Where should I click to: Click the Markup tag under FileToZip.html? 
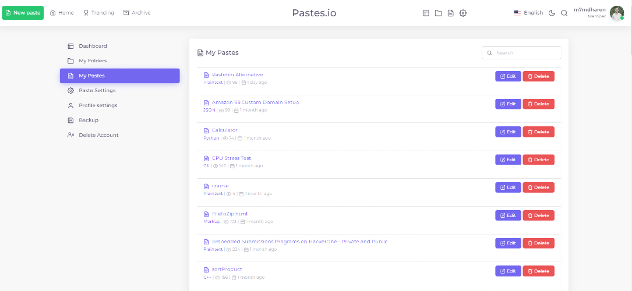point(211,221)
